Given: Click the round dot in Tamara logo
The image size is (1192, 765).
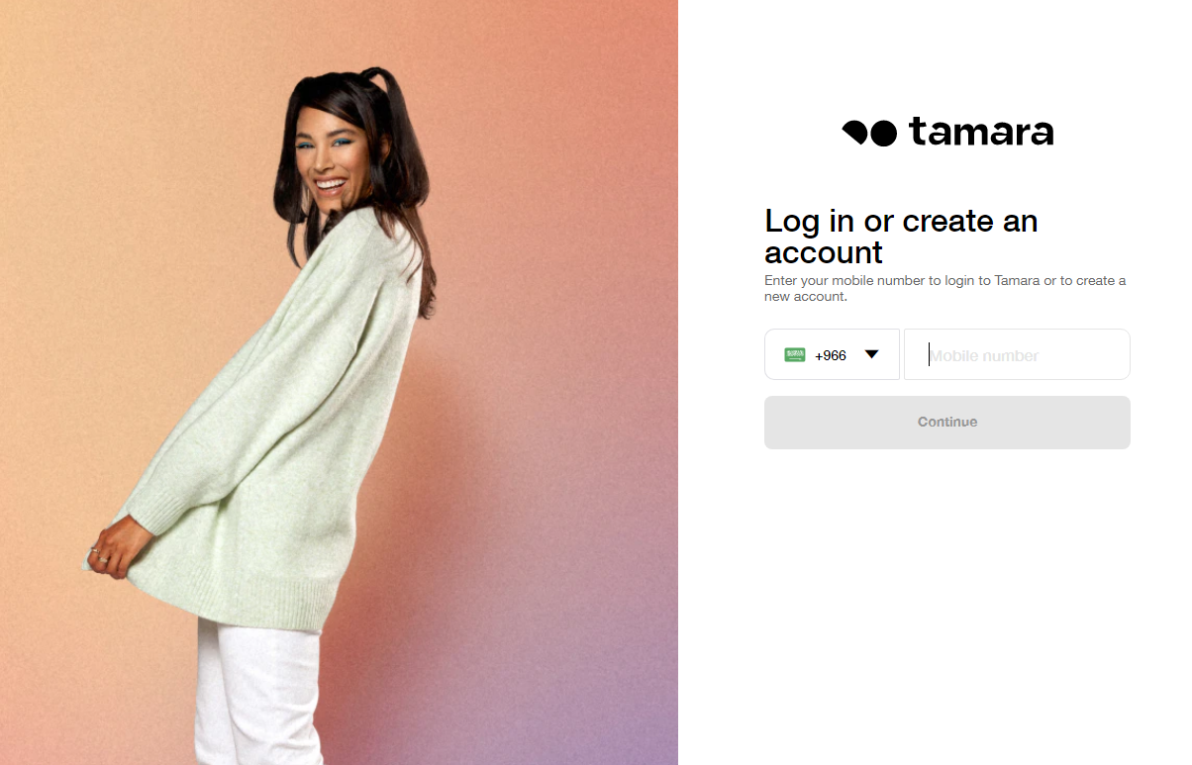Looking at the screenshot, I should coord(884,133).
